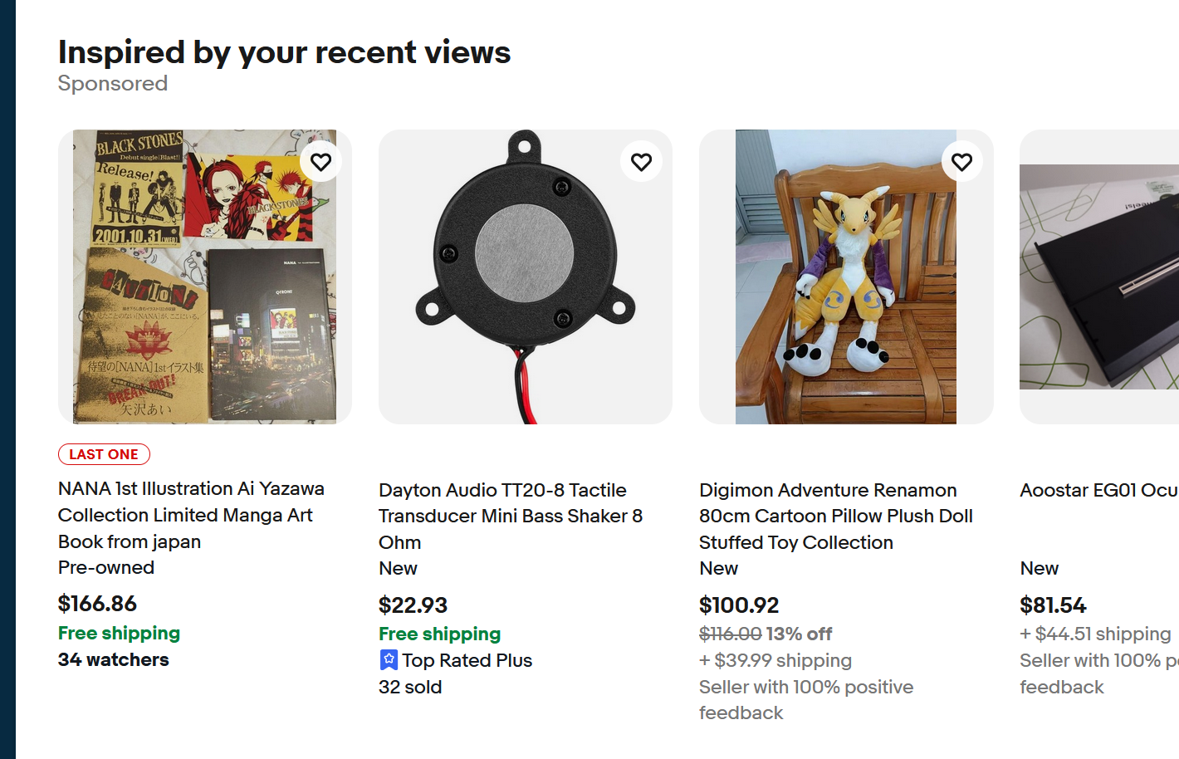View the Renamon plush doll photo

coord(845,277)
